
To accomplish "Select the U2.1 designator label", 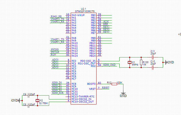I will tap(83, 9).
